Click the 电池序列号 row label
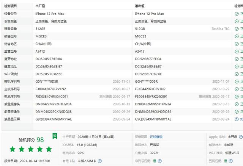243x166 pixels. click(x=12, y=97)
